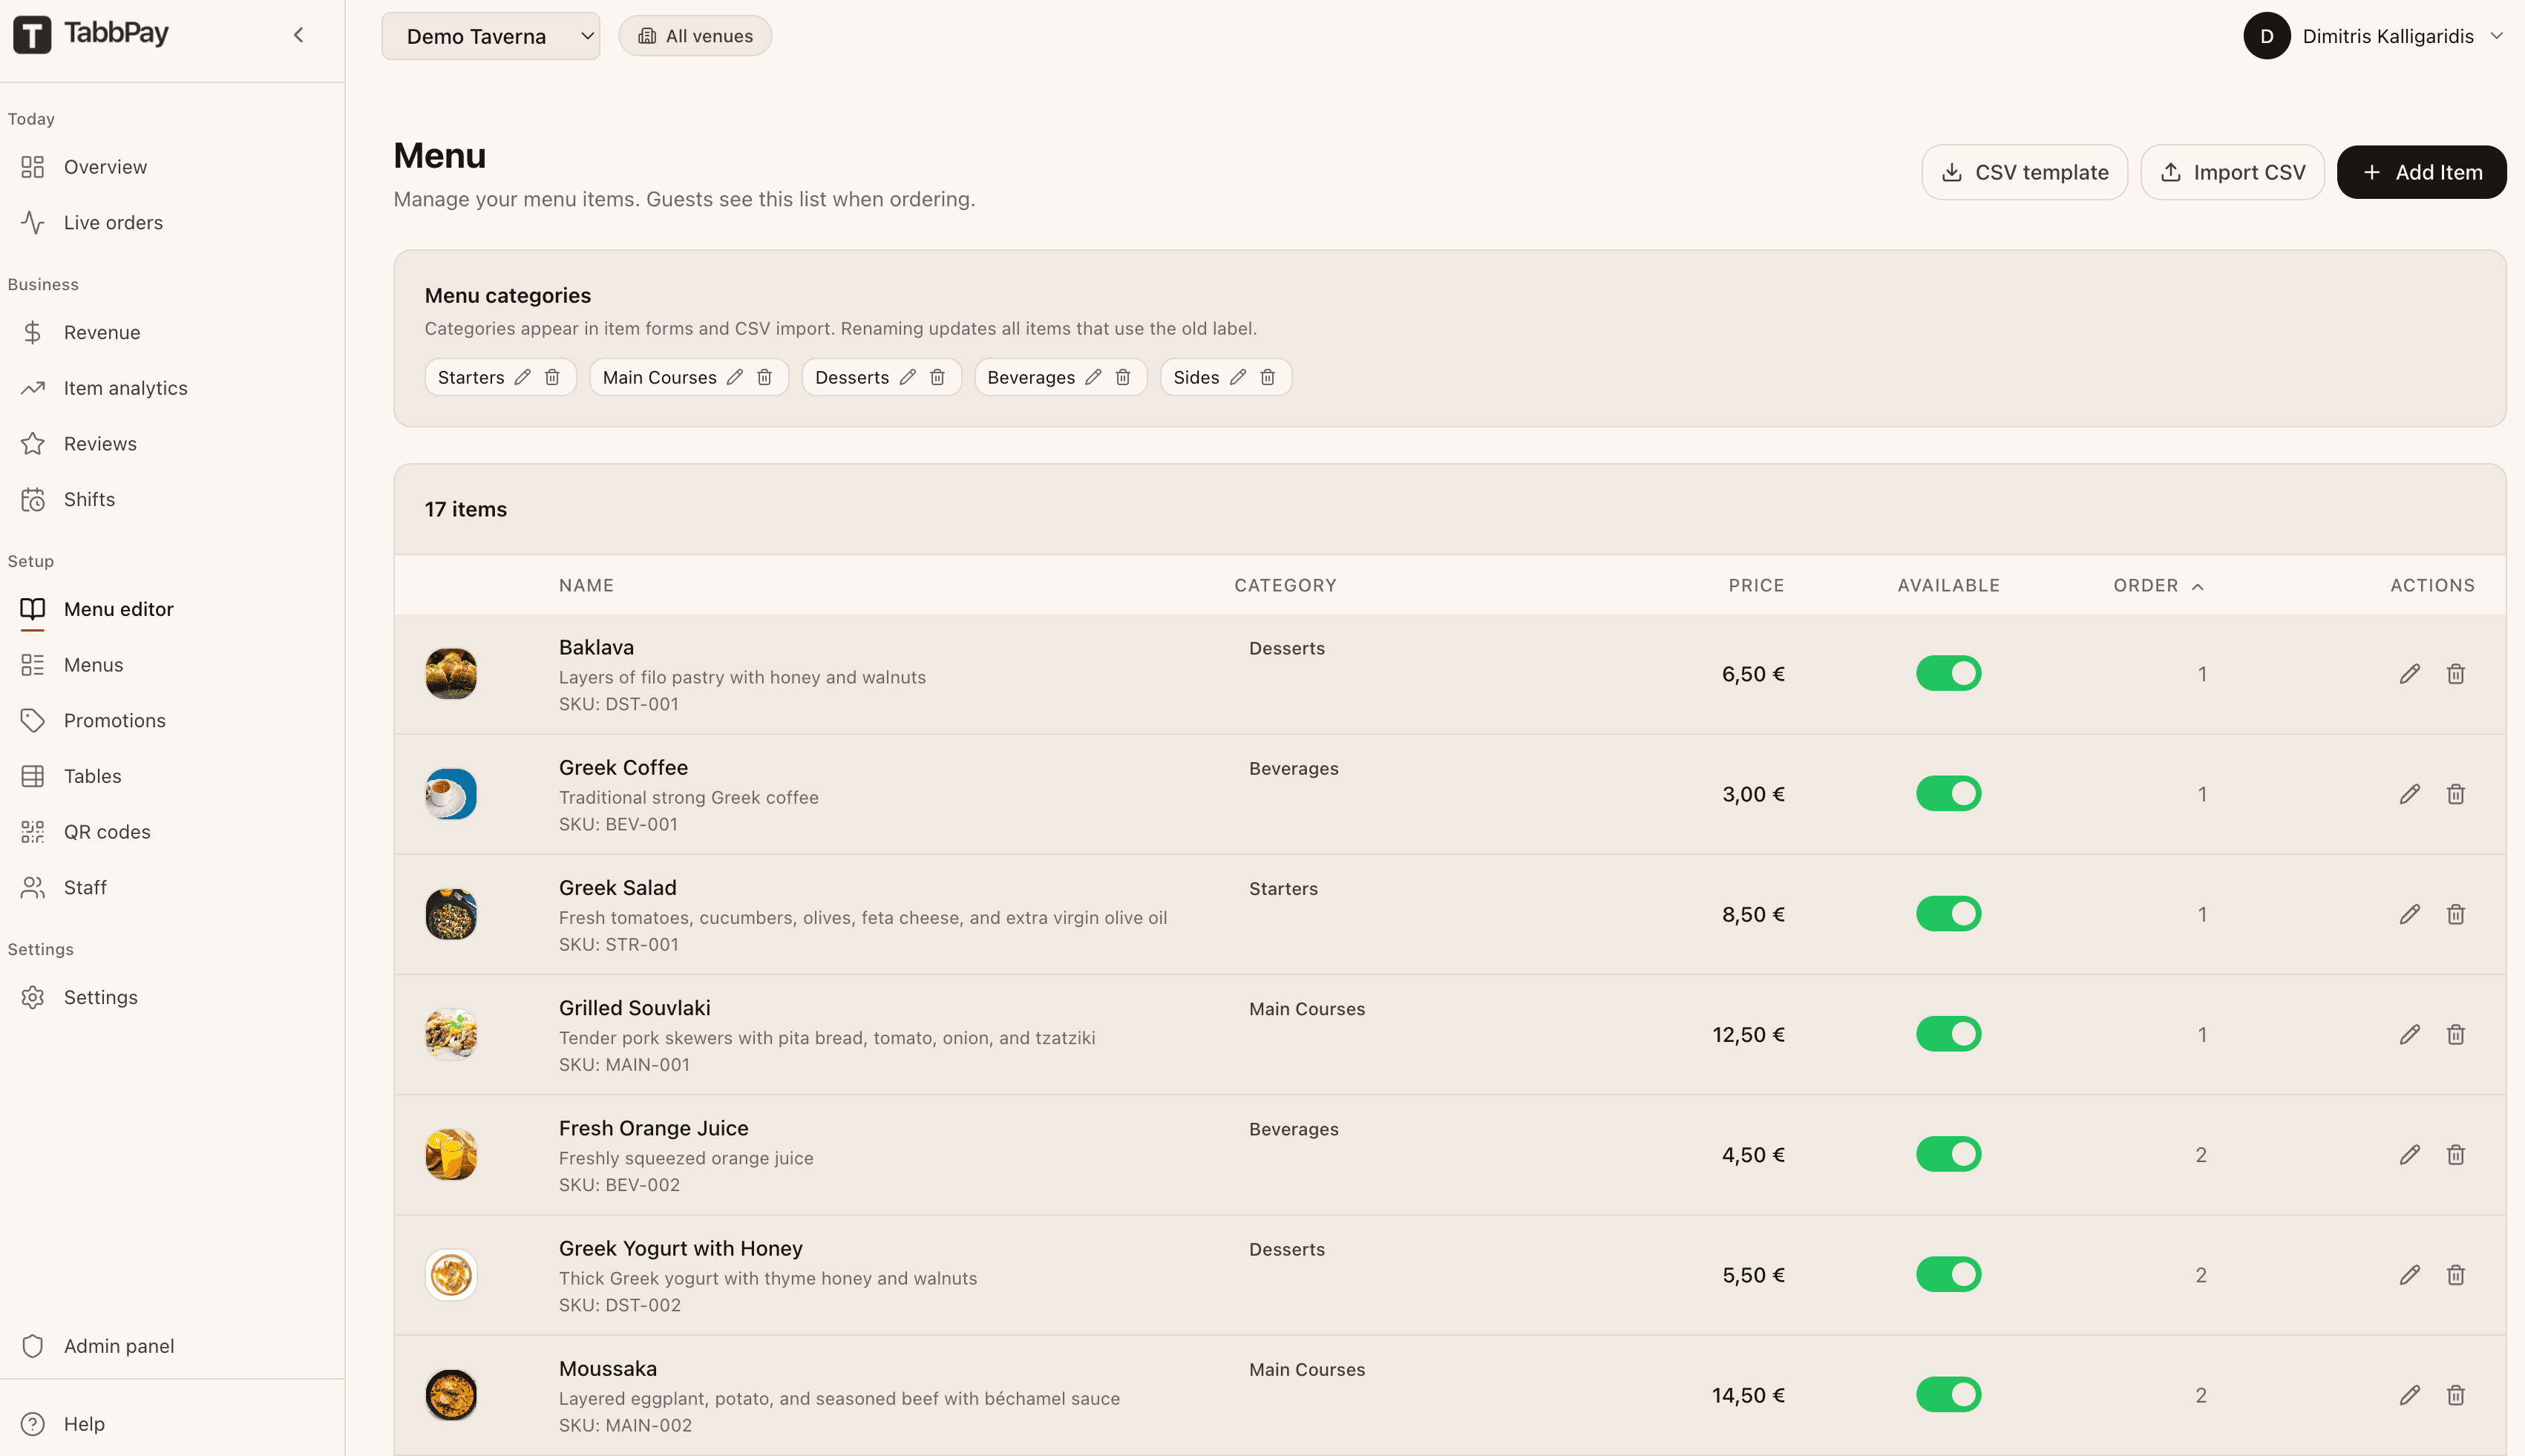Sort by the ORDER column header
The width and height of the screenshot is (2525, 1456).
tap(2158, 585)
